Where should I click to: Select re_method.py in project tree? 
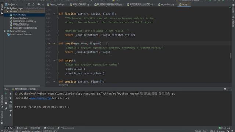coord(19,15)
